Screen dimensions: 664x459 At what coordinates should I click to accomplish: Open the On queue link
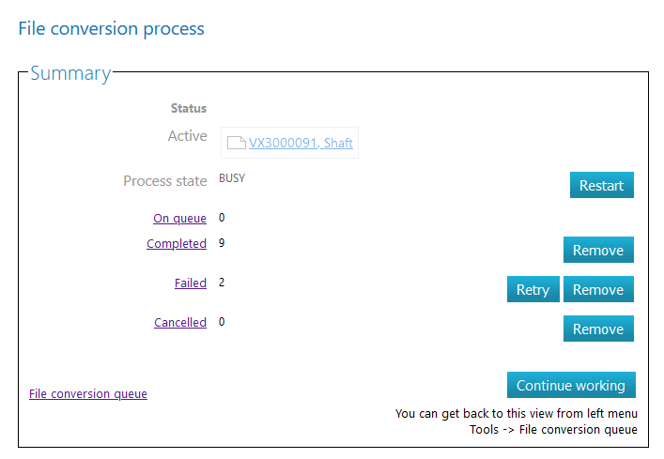(179, 219)
